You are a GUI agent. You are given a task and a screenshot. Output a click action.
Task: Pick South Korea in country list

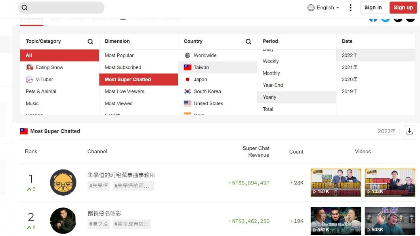(x=218, y=91)
